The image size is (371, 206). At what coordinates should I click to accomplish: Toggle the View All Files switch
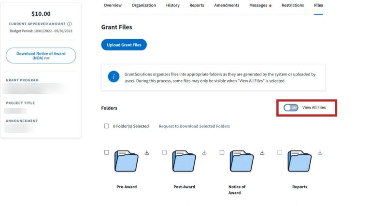point(291,107)
